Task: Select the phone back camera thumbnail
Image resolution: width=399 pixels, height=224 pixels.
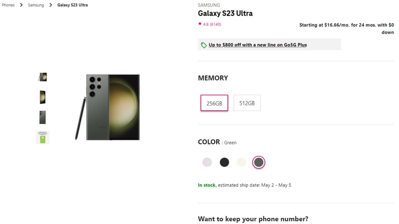Action: tap(42, 117)
